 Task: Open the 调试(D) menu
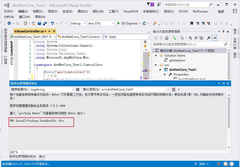pyautogui.click(x=82, y=11)
